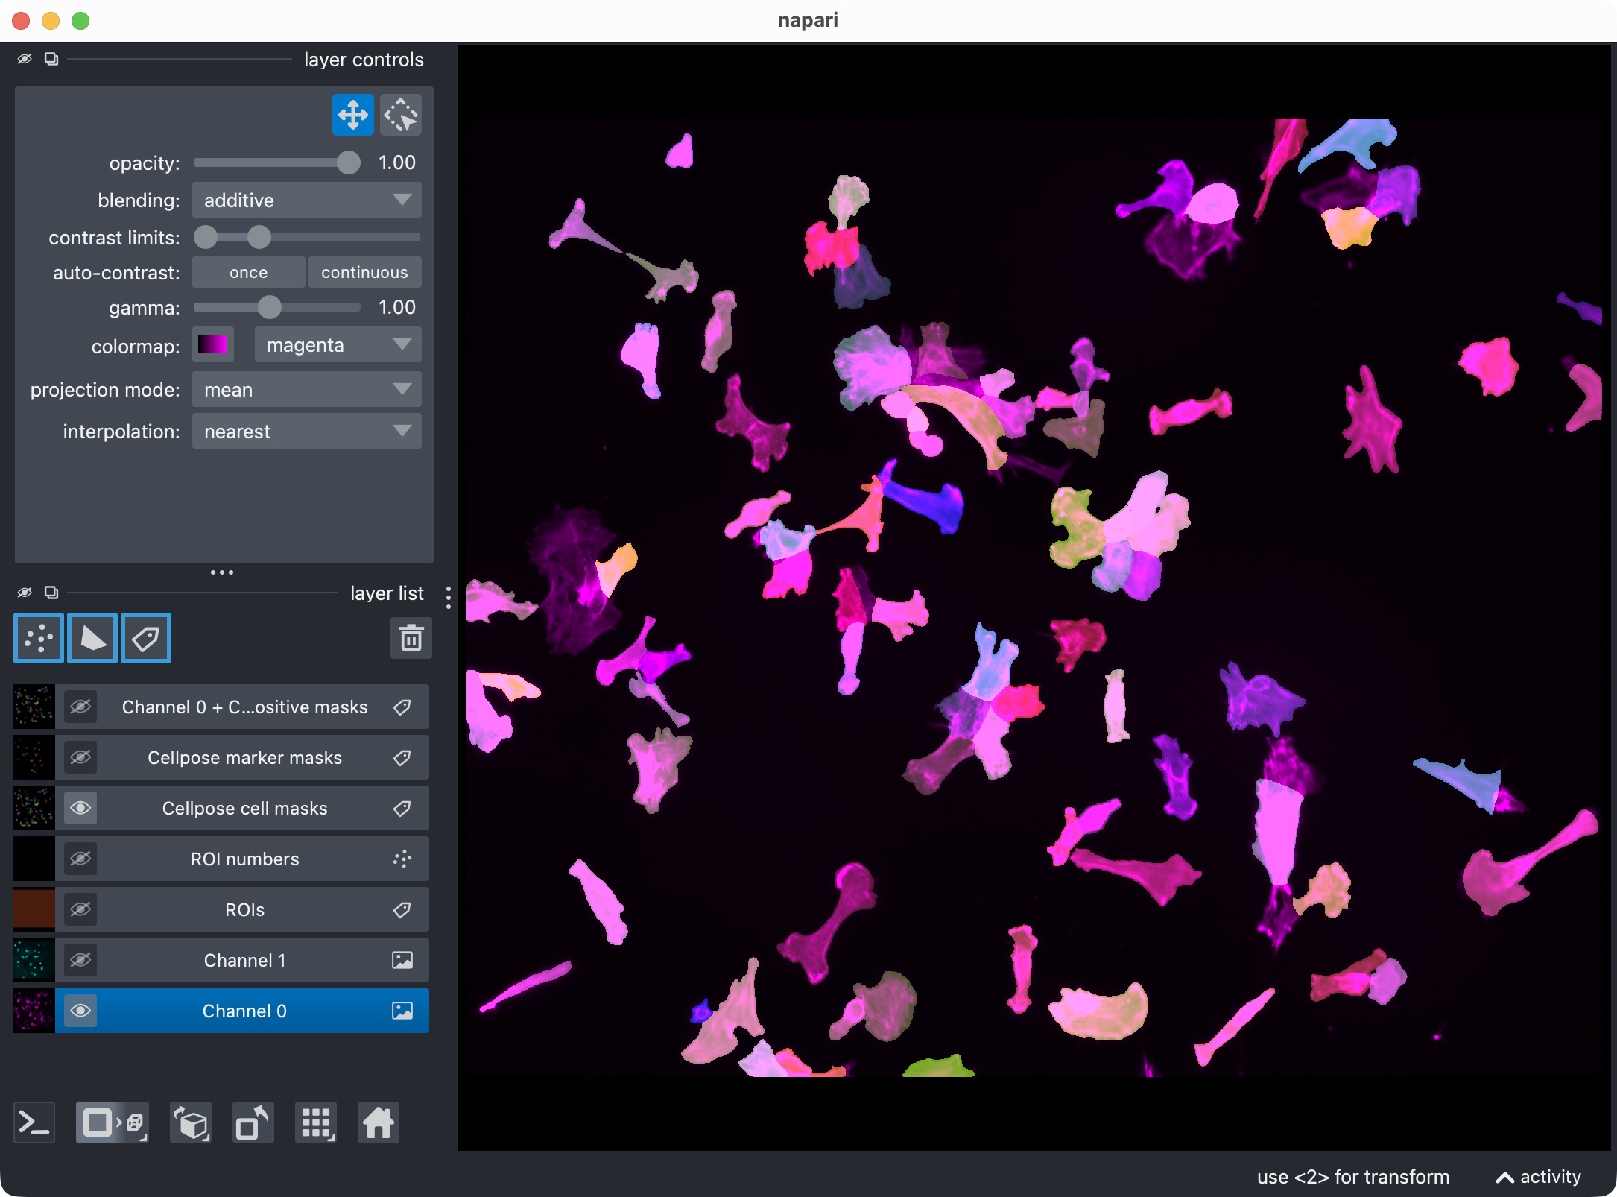Click the gamma slider handle
1617x1197 pixels.
(270, 307)
